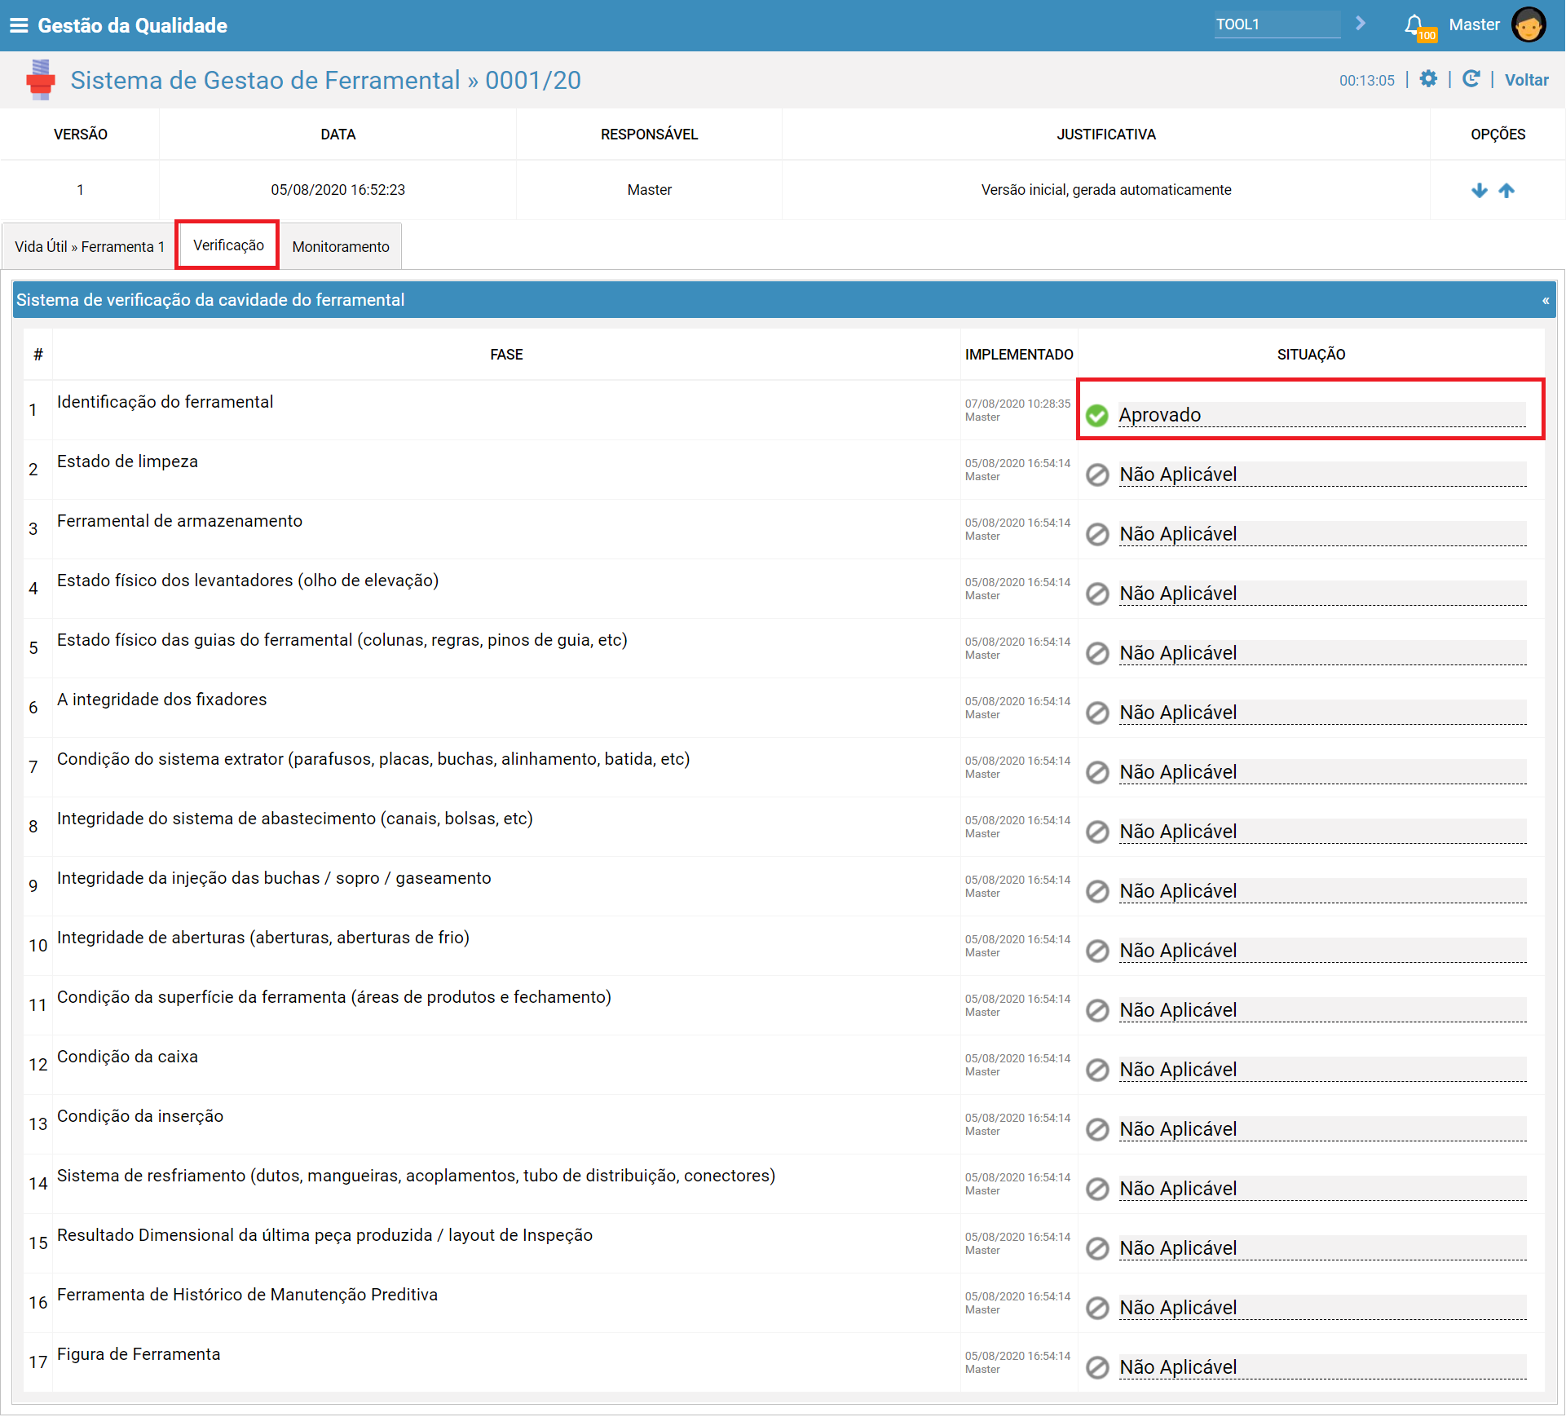The image size is (1566, 1417).
Task: Open the hamburger menu icon
Action: tap(19, 25)
